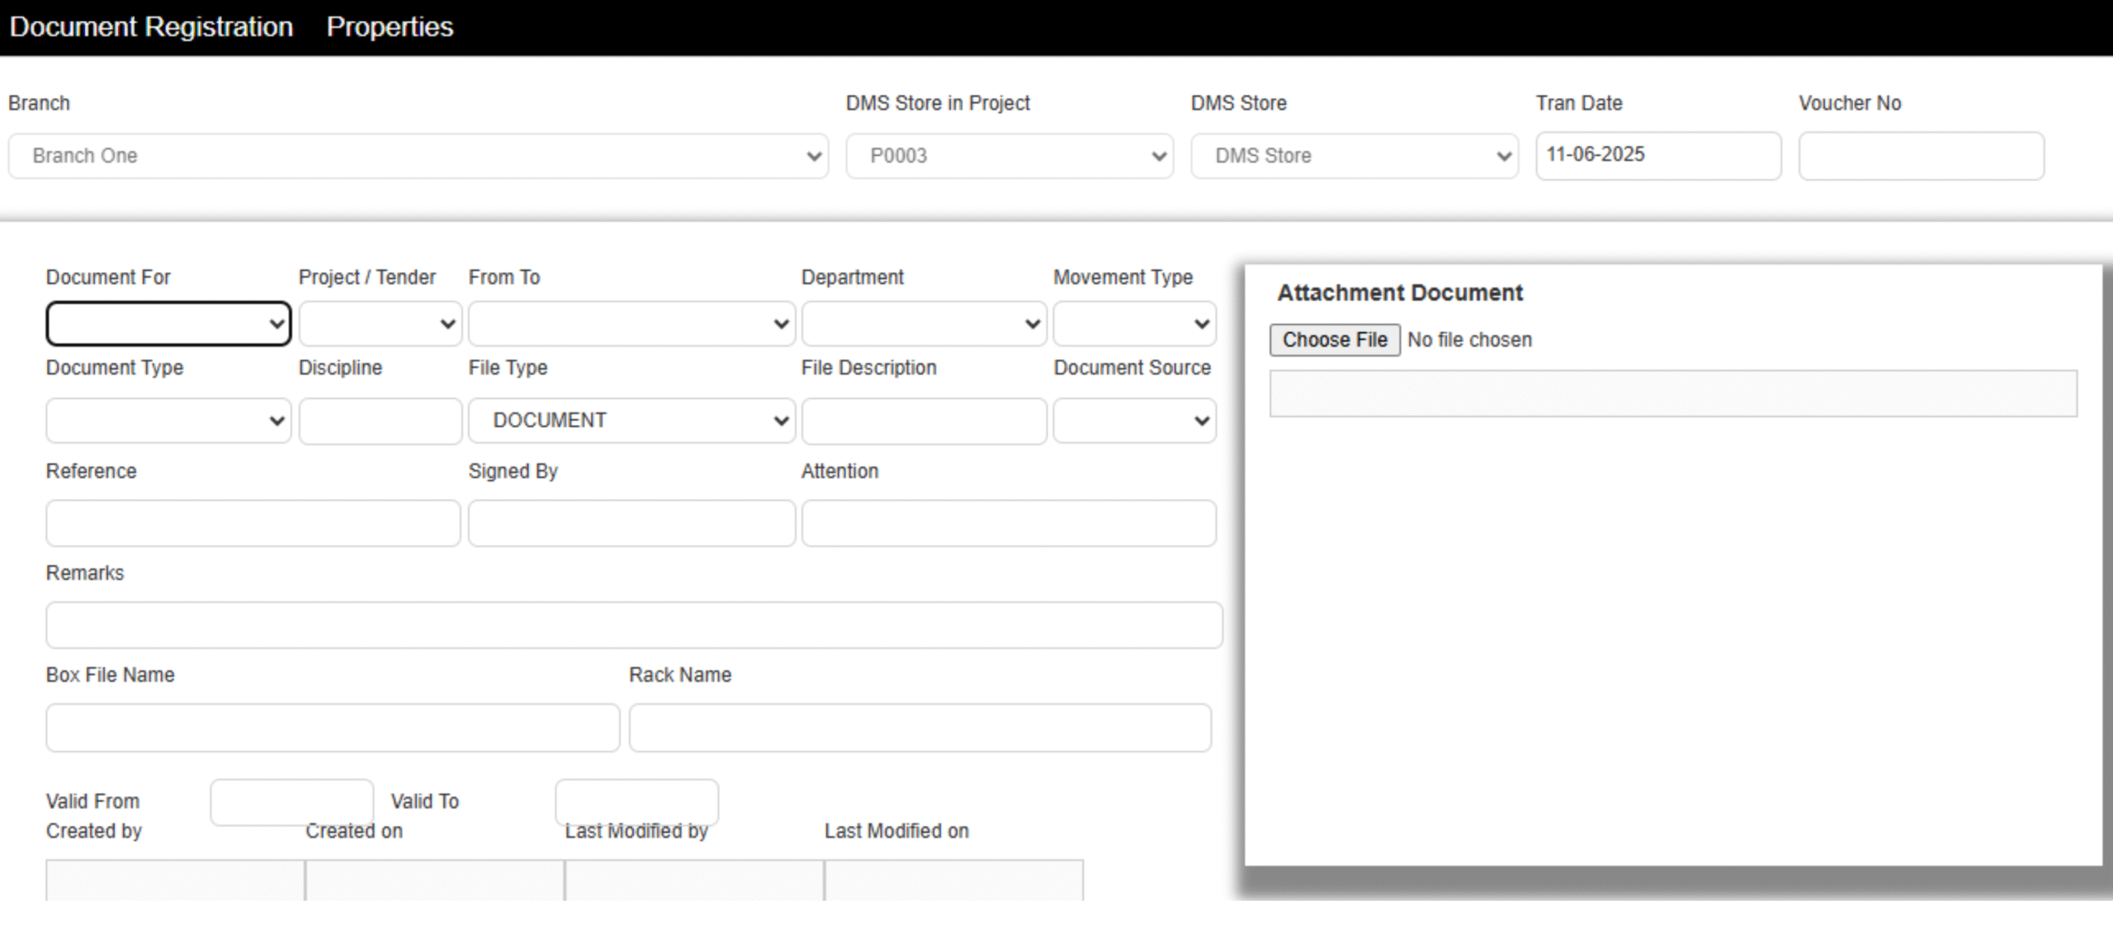Select the Document Registration tab
Image resolution: width=2113 pixels, height=948 pixels.
(x=151, y=27)
